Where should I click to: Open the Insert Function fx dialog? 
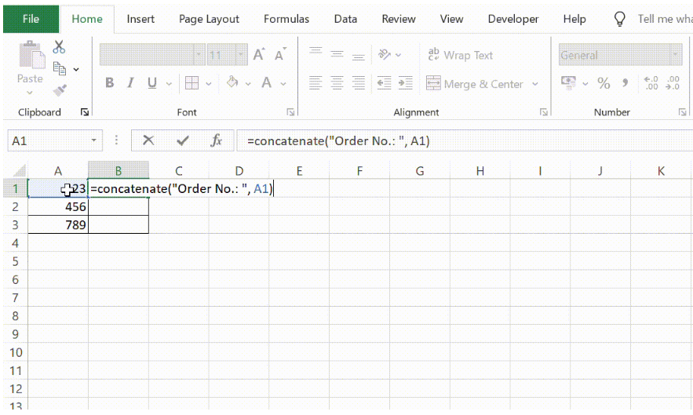[x=216, y=140]
